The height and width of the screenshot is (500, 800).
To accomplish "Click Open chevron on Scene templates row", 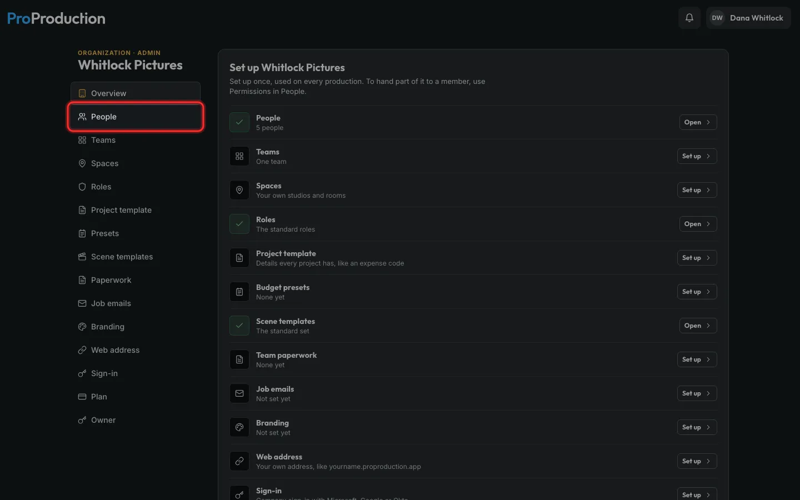I will click(x=708, y=326).
